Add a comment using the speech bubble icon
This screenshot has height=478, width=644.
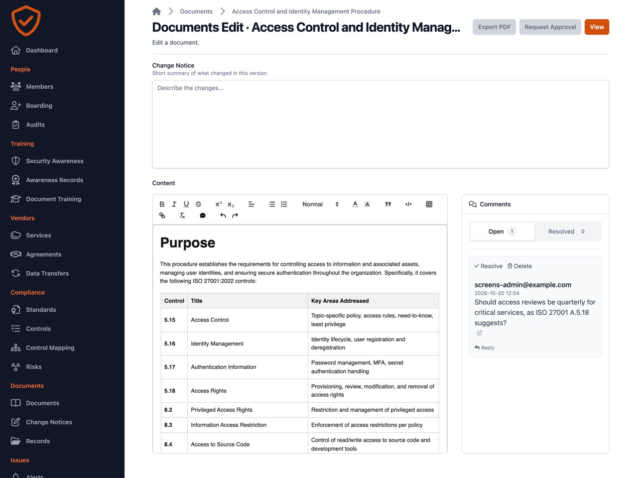[203, 215]
